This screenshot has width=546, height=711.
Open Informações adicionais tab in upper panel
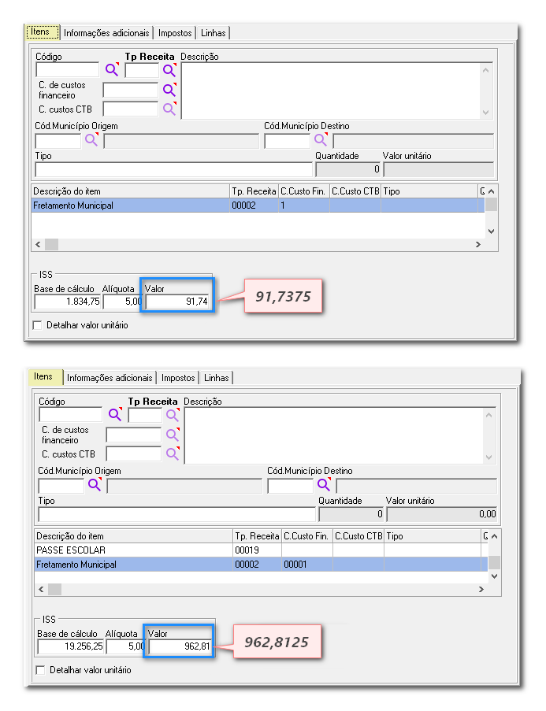(106, 33)
